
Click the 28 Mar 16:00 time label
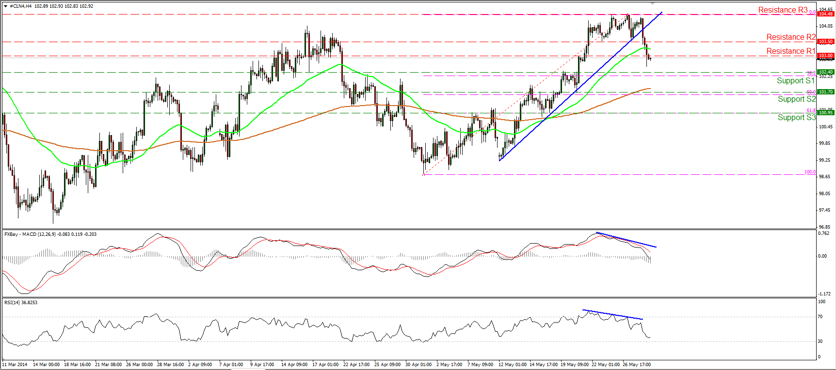pos(170,365)
